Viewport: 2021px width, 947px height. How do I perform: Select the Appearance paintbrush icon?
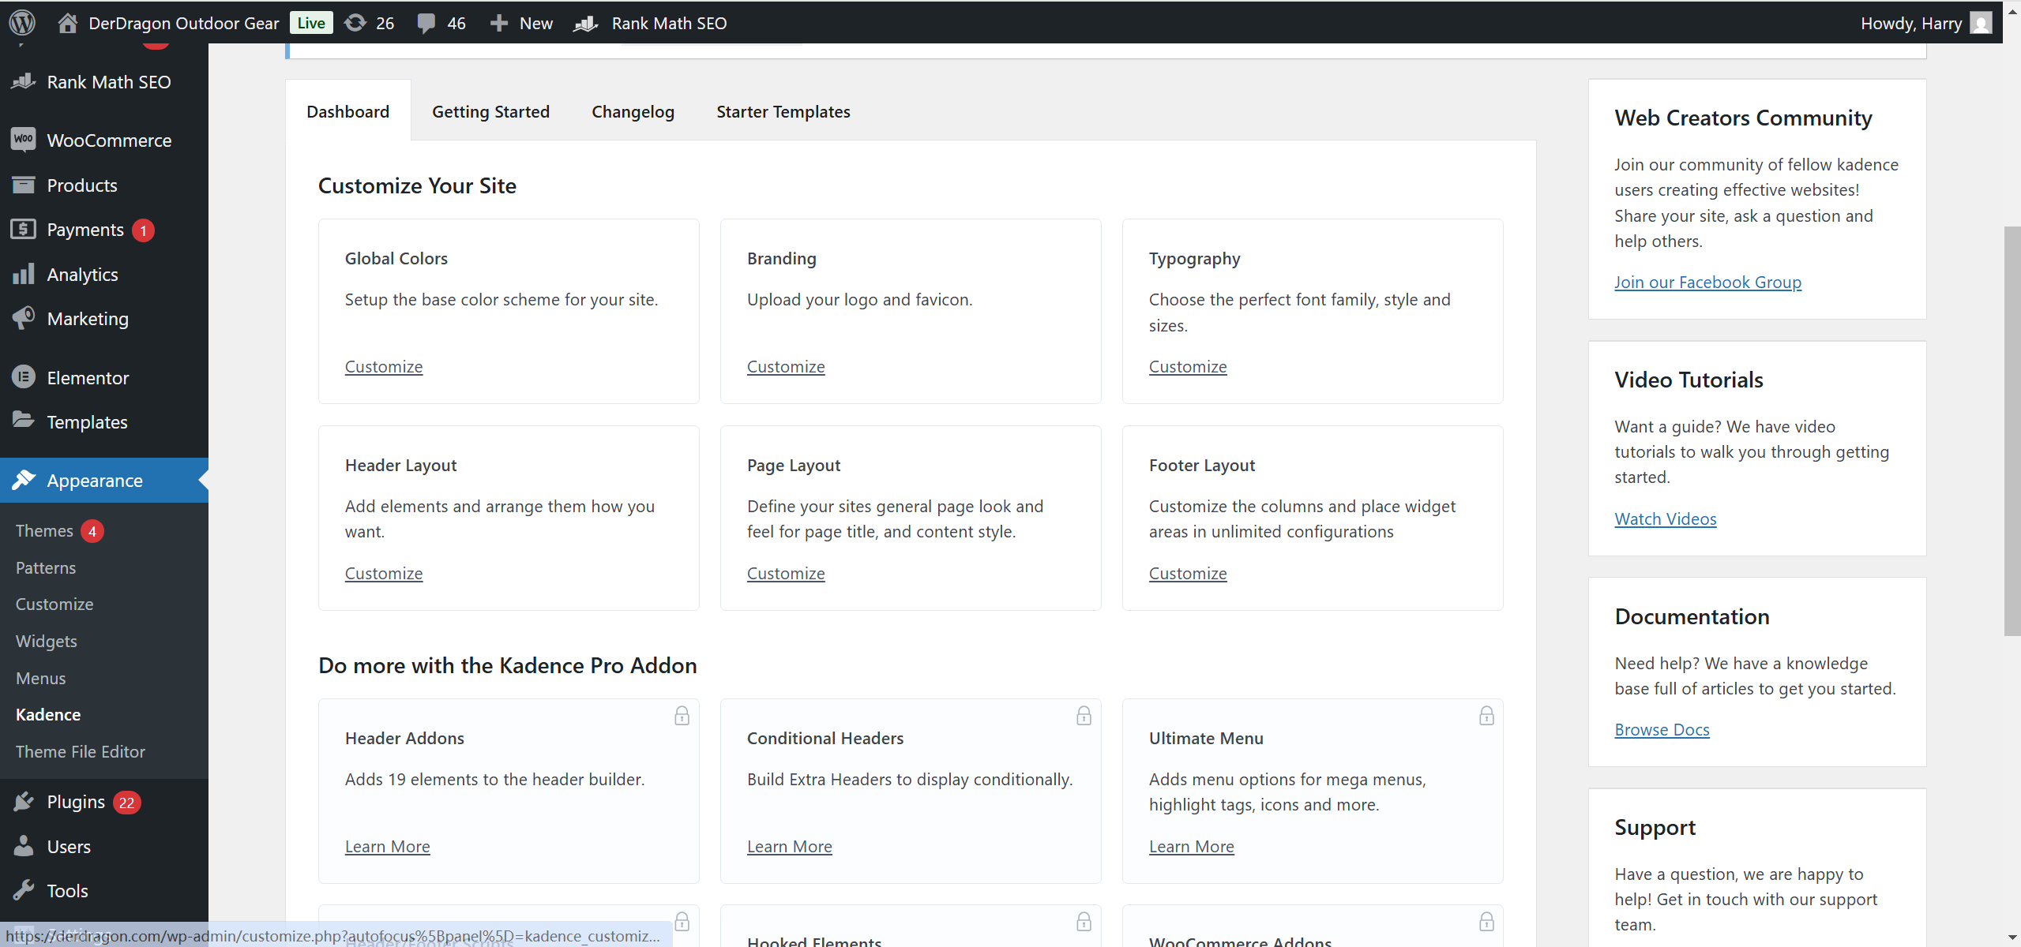[x=24, y=480]
